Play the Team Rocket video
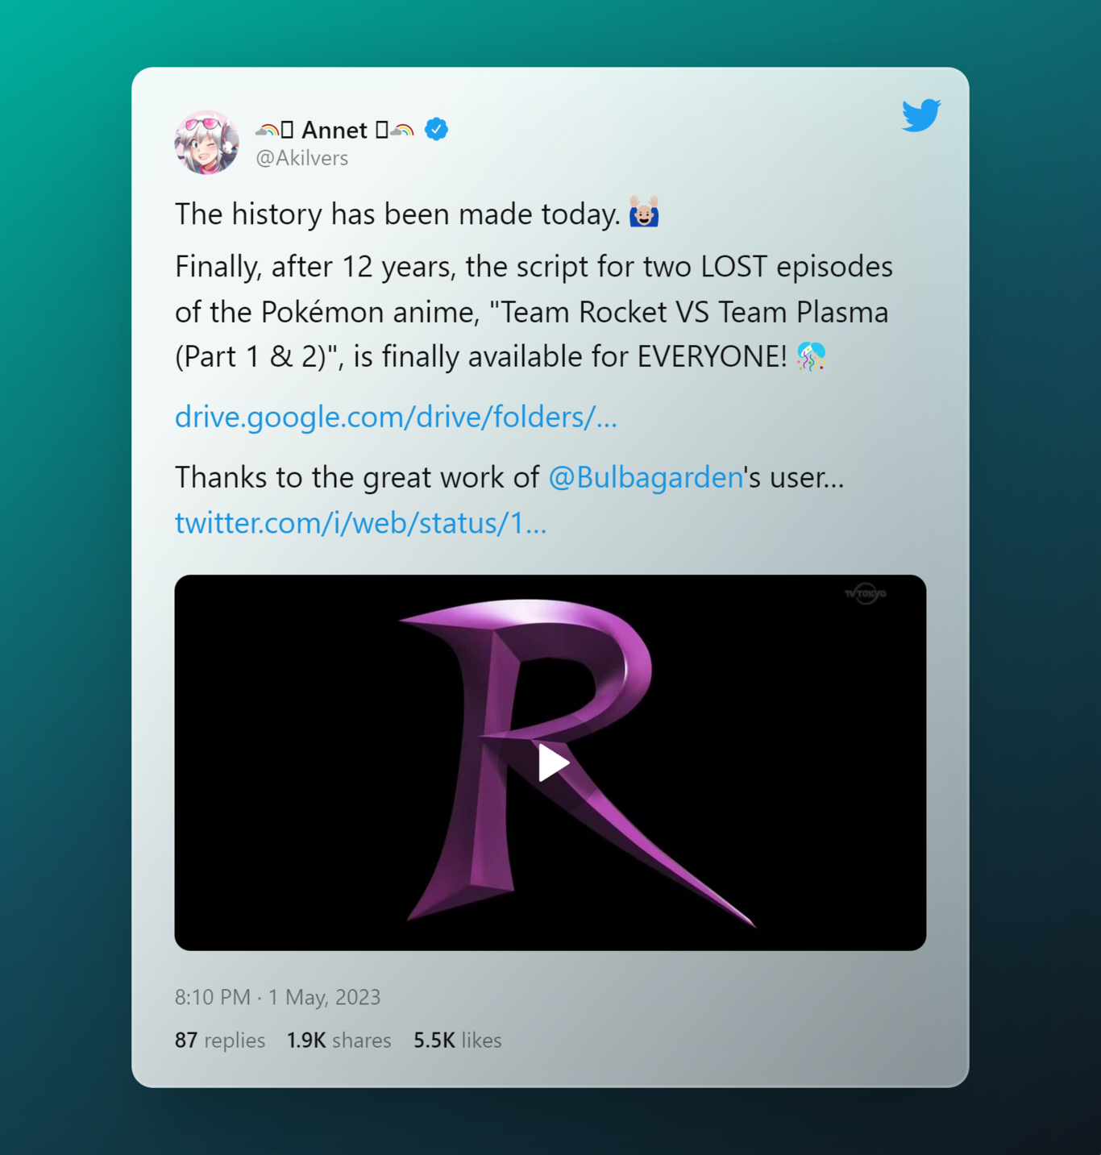The image size is (1101, 1155). [x=553, y=762]
